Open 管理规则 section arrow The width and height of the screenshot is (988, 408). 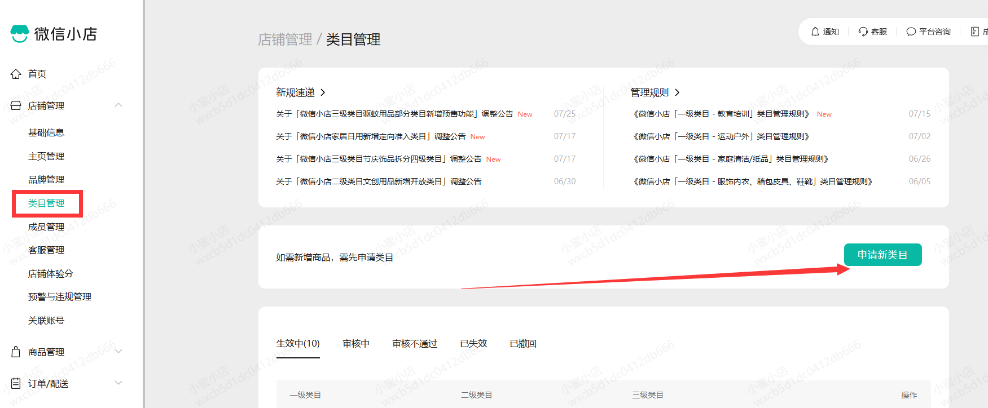pyautogui.click(x=677, y=92)
